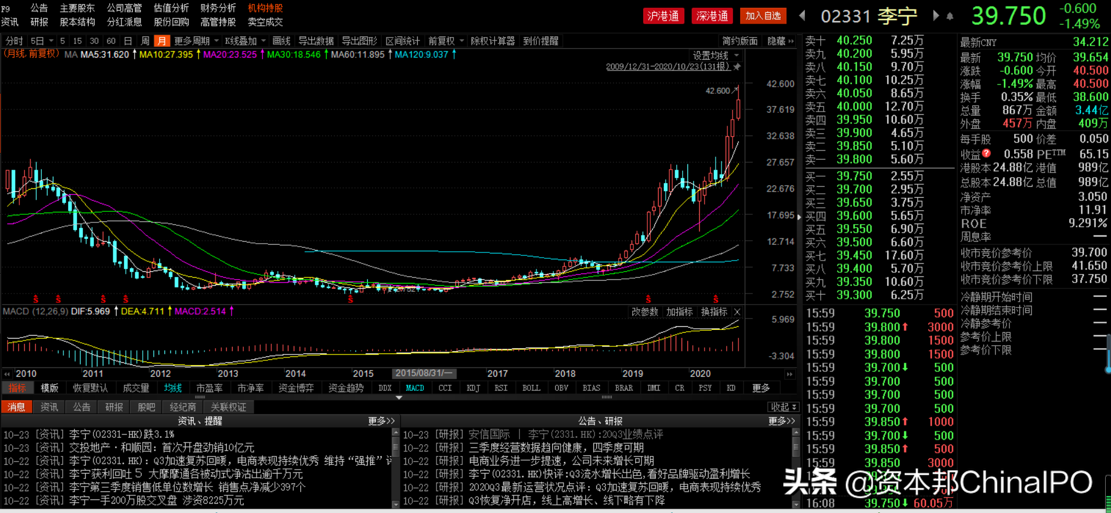Collapse the news panel with 收起
Viewport: 1111px width, 513px height.
(x=784, y=407)
